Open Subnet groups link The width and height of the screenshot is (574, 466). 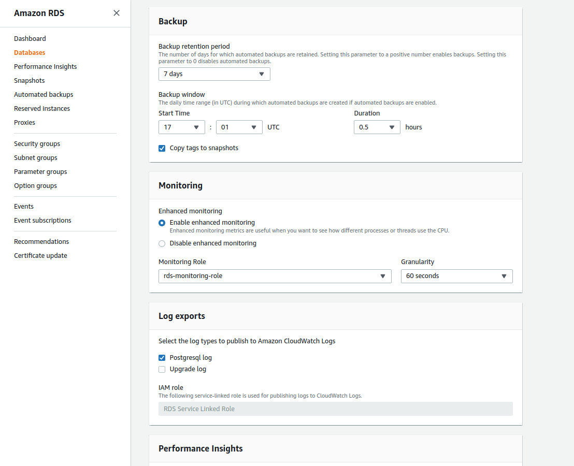point(36,157)
